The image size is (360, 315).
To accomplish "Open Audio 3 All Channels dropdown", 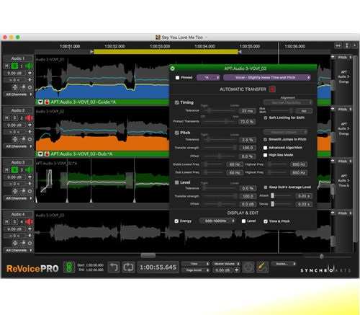I will (x=19, y=198).
